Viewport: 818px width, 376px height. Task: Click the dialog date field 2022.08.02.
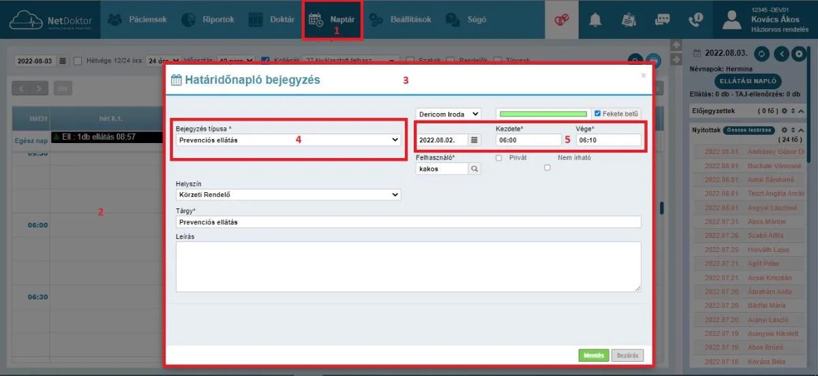coord(442,140)
